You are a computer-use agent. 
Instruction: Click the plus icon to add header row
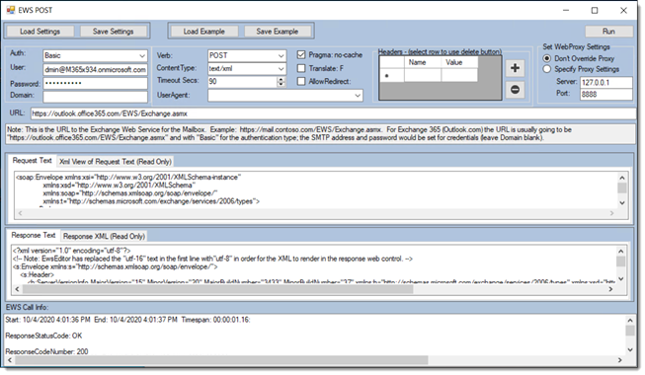(515, 68)
